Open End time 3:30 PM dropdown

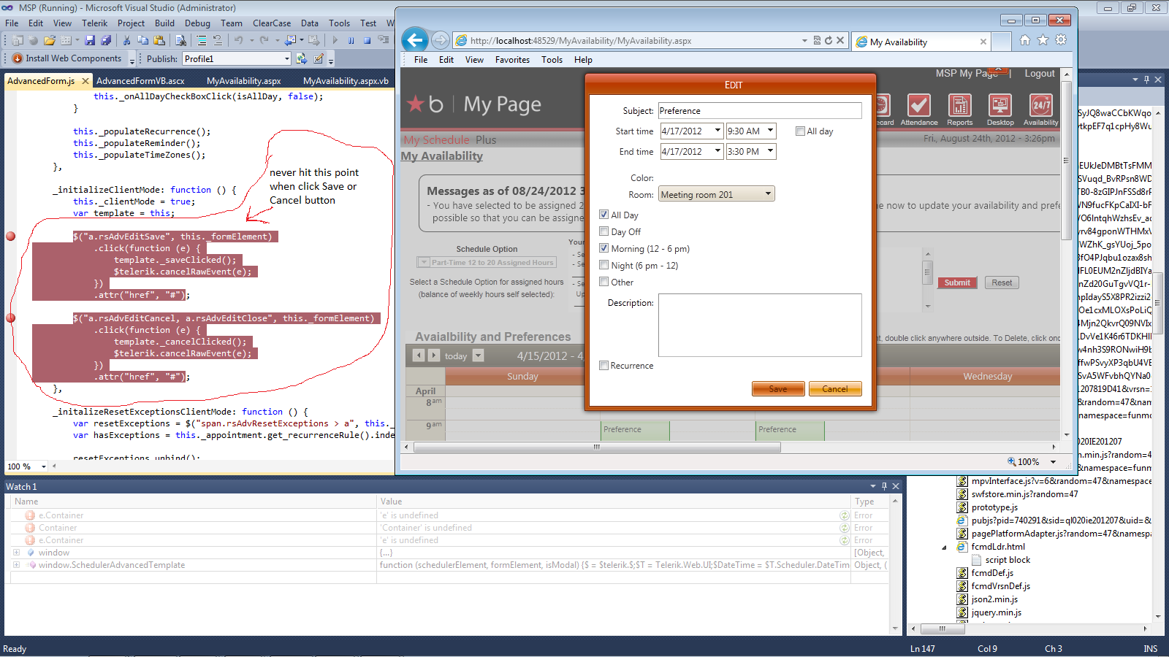(770, 152)
